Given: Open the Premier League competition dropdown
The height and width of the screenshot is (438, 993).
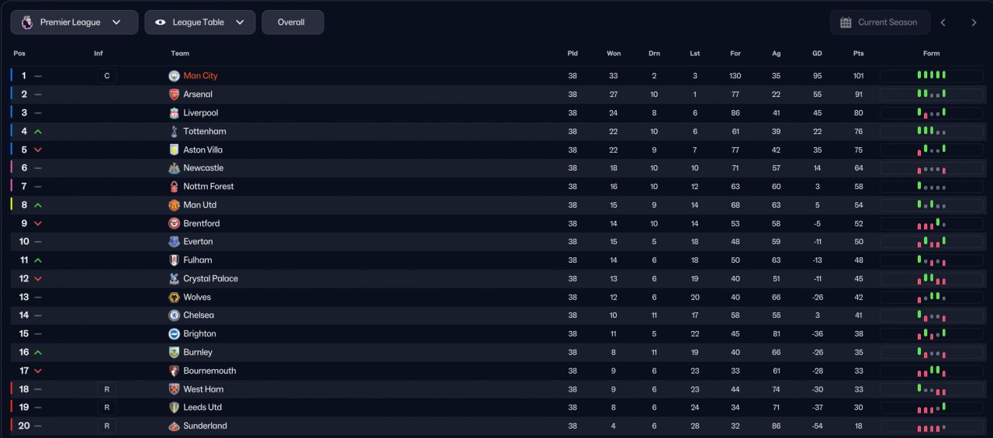Looking at the screenshot, I should 74,22.
